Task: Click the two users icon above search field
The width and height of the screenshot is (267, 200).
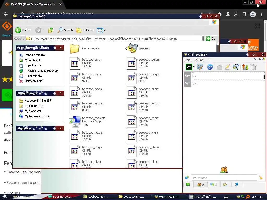Action: (224, 169)
